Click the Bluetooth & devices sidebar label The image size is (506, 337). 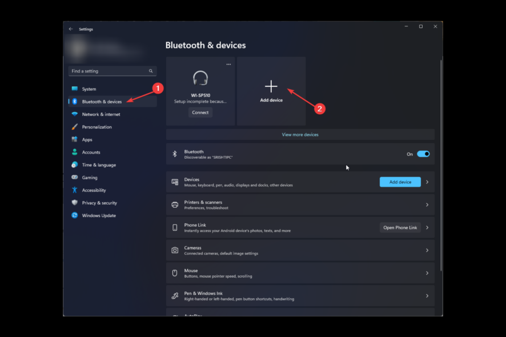(x=102, y=102)
